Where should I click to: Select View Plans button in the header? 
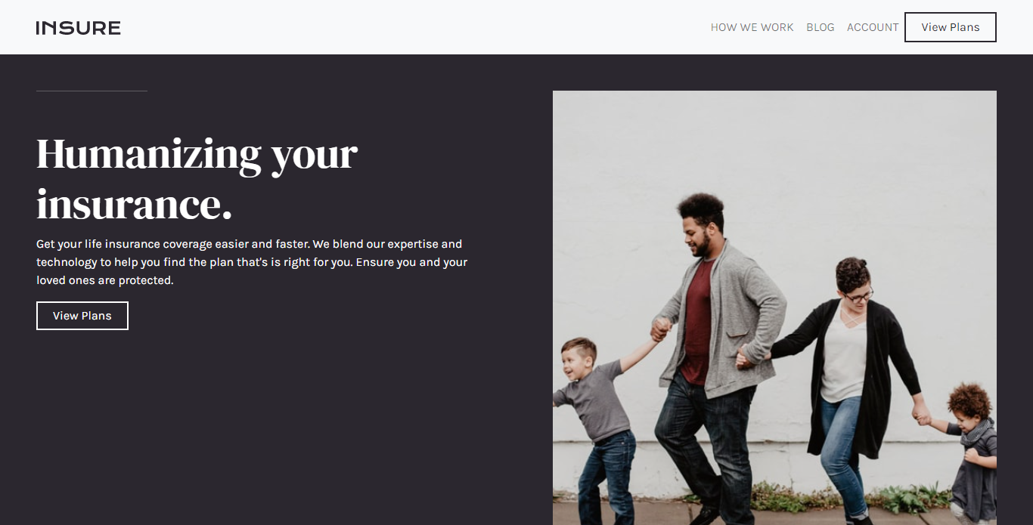951,27
